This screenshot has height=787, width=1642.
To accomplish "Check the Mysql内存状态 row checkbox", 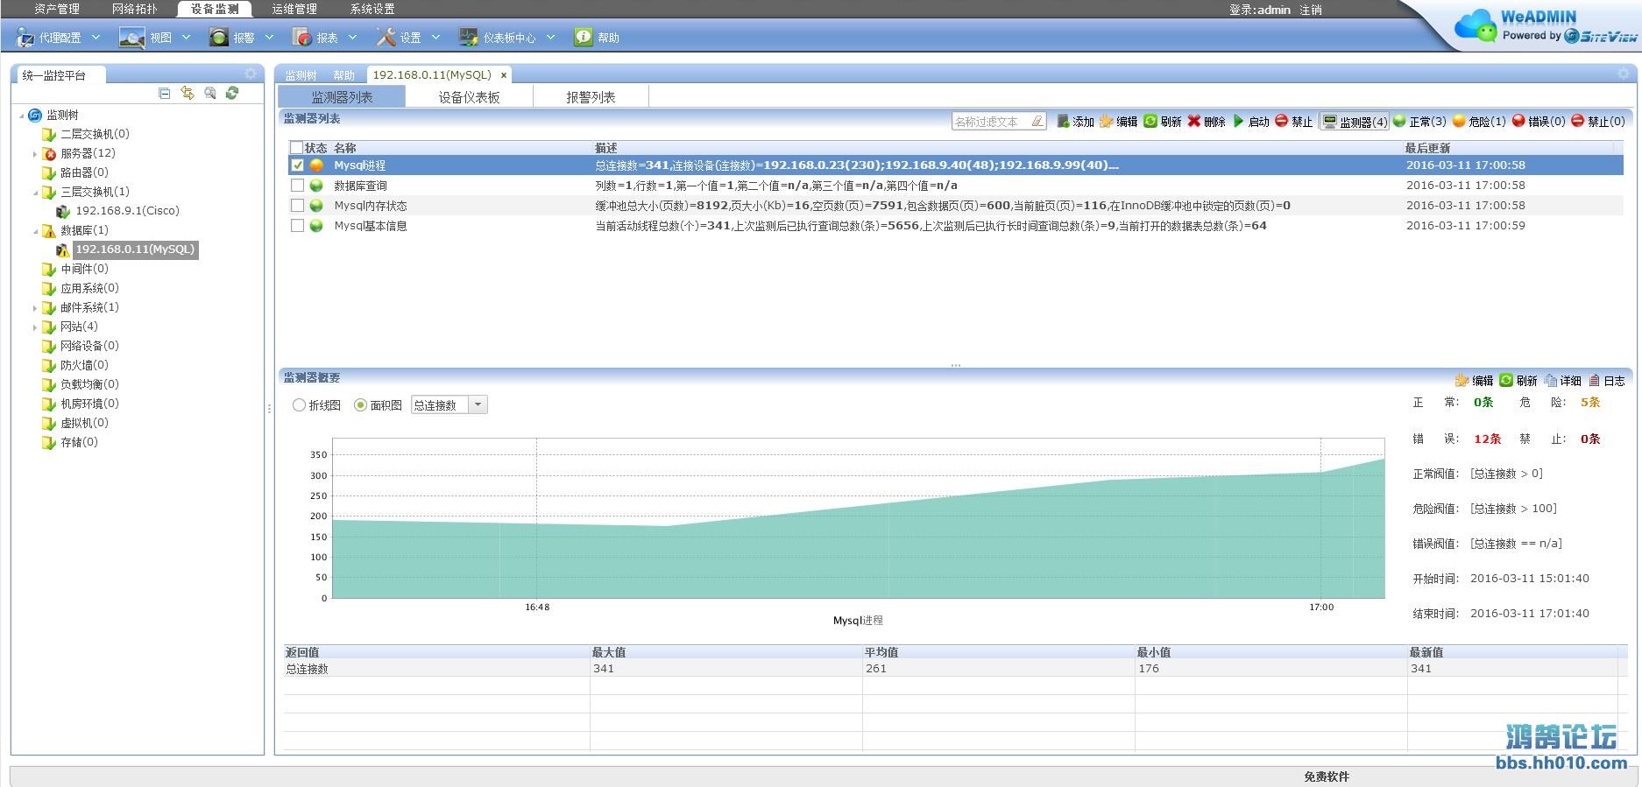I will [298, 205].
